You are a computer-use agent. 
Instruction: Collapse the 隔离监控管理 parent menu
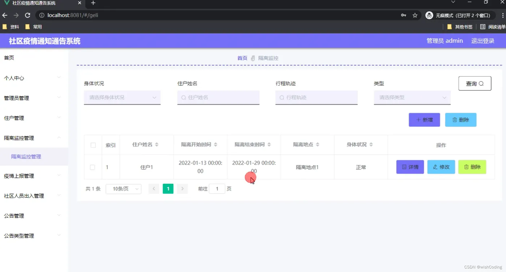click(34, 138)
